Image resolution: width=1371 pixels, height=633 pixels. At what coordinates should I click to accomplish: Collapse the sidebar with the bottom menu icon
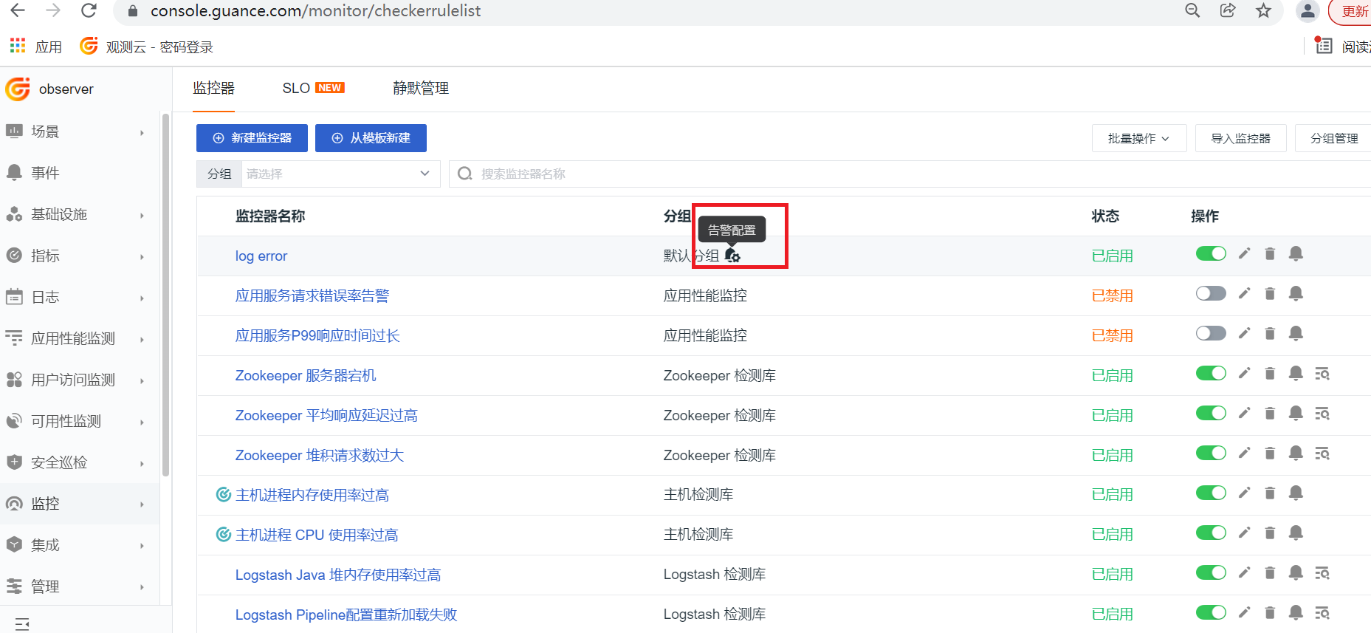click(22, 624)
